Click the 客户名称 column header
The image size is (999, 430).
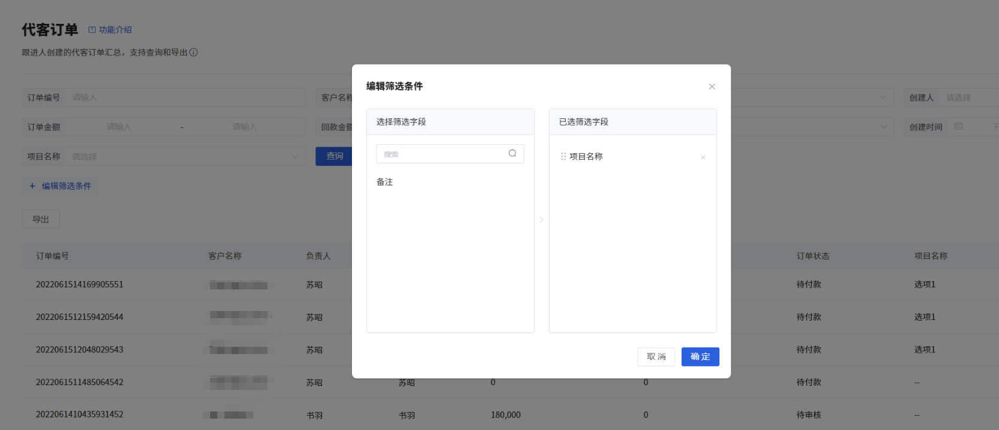225,256
